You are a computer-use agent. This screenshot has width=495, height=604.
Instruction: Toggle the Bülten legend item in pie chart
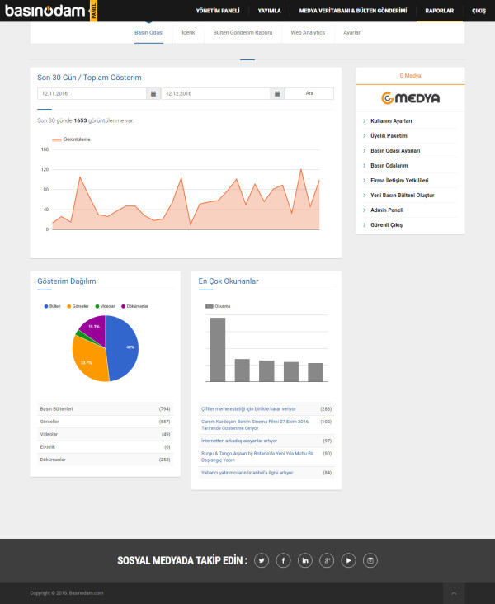(x=52, y=306)
